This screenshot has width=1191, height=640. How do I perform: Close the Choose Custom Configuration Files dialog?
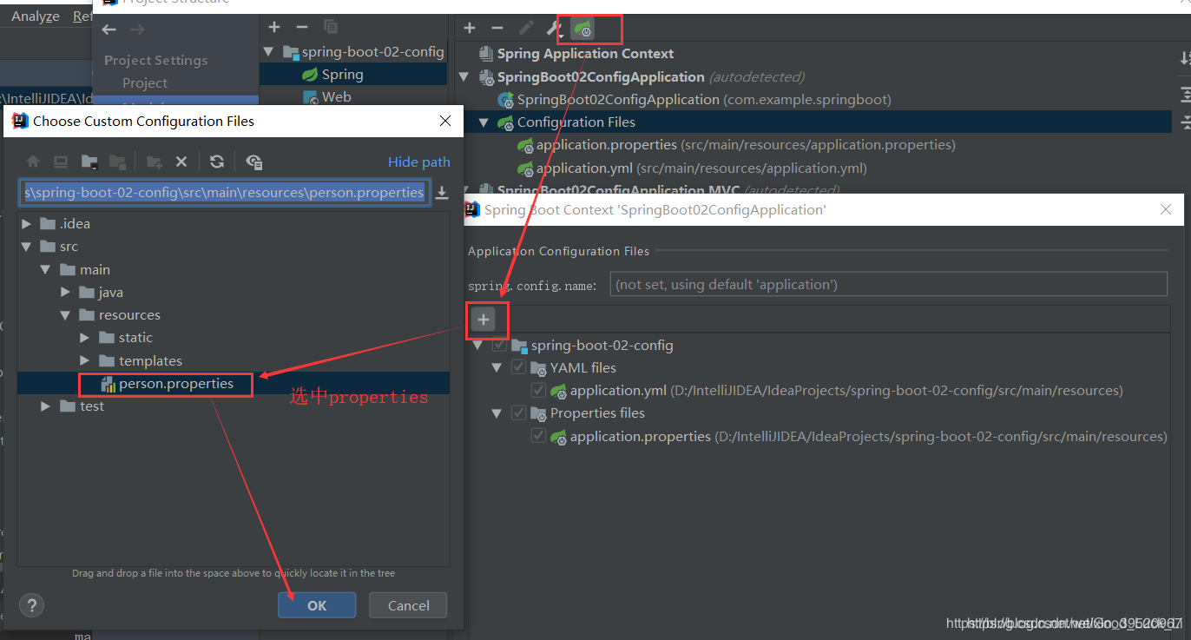[445, 121]
